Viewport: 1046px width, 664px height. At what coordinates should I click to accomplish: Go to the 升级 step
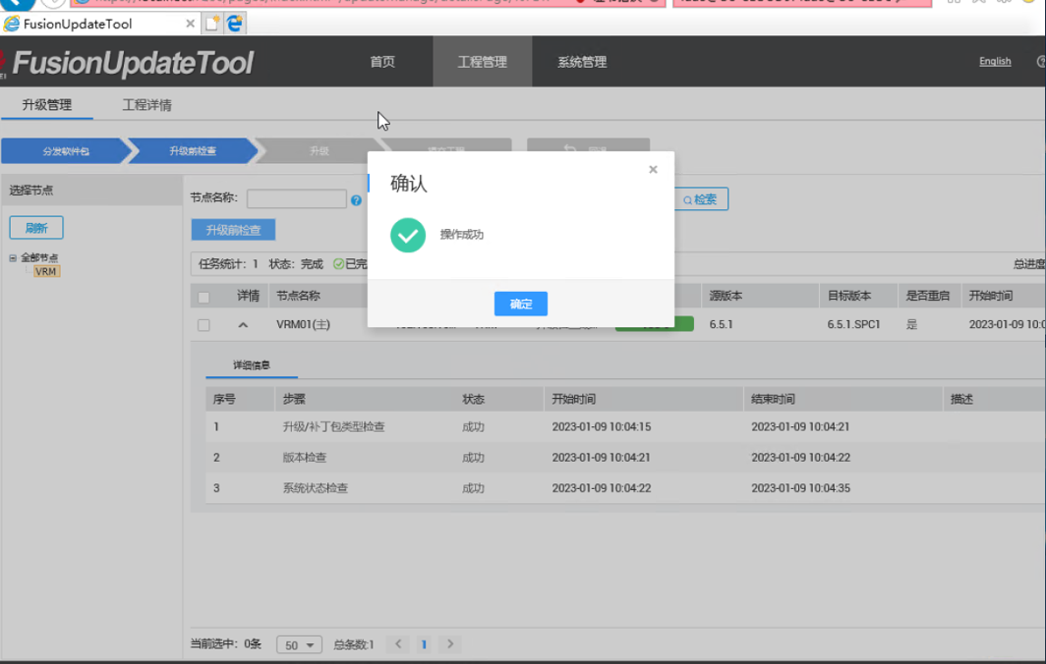(x=319, y=151)
